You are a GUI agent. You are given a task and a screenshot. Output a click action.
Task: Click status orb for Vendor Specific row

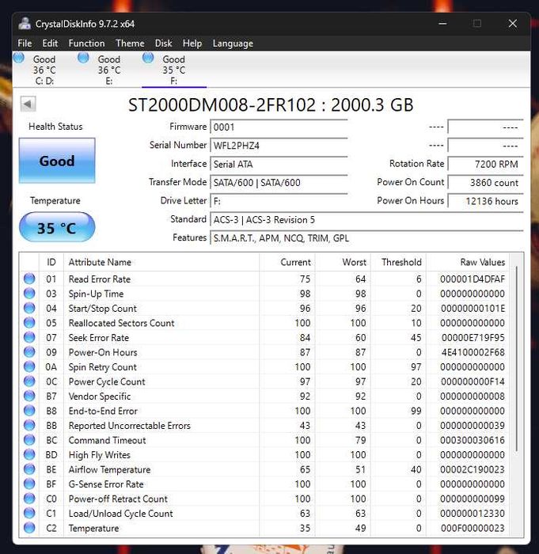coord(29,396)
